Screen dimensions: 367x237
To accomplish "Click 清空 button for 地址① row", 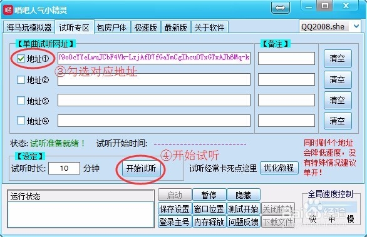I will click(x=338, y=58).
